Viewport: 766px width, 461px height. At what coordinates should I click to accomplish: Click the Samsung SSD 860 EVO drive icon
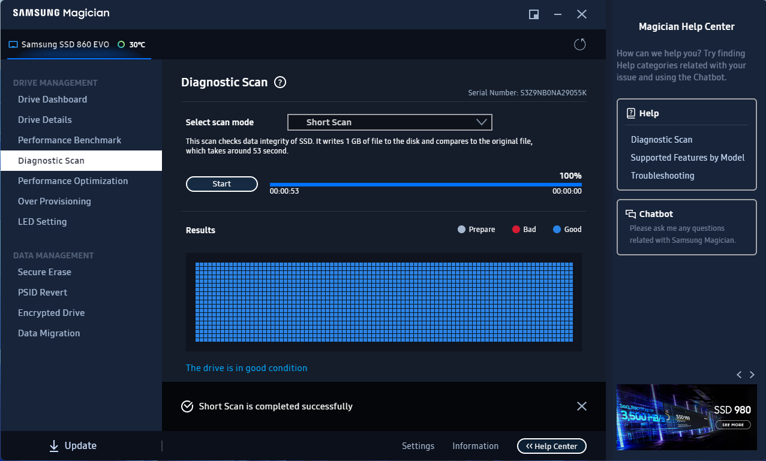pos(13,44)
